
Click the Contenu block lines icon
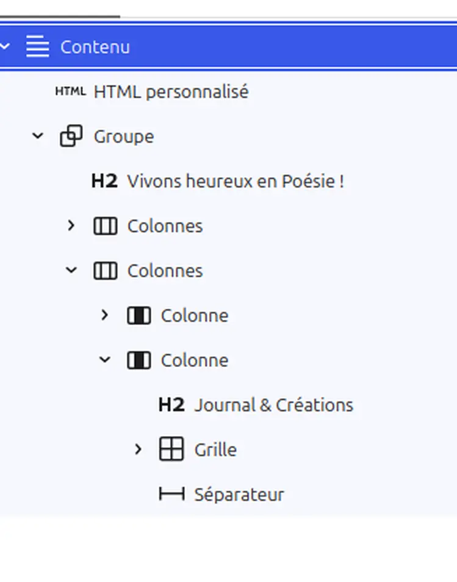(37, 47)
